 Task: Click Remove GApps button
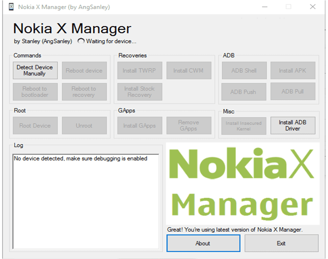click(x=189, y=125)
